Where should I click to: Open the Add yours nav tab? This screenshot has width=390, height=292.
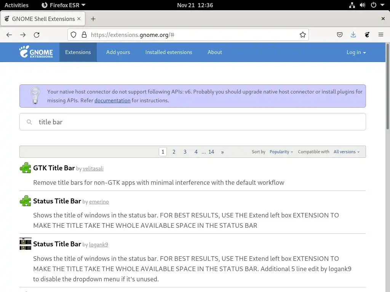point(118,52)
